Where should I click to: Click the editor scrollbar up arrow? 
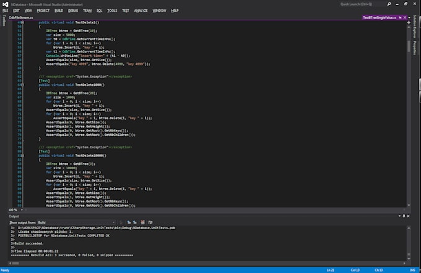[409, 27]
